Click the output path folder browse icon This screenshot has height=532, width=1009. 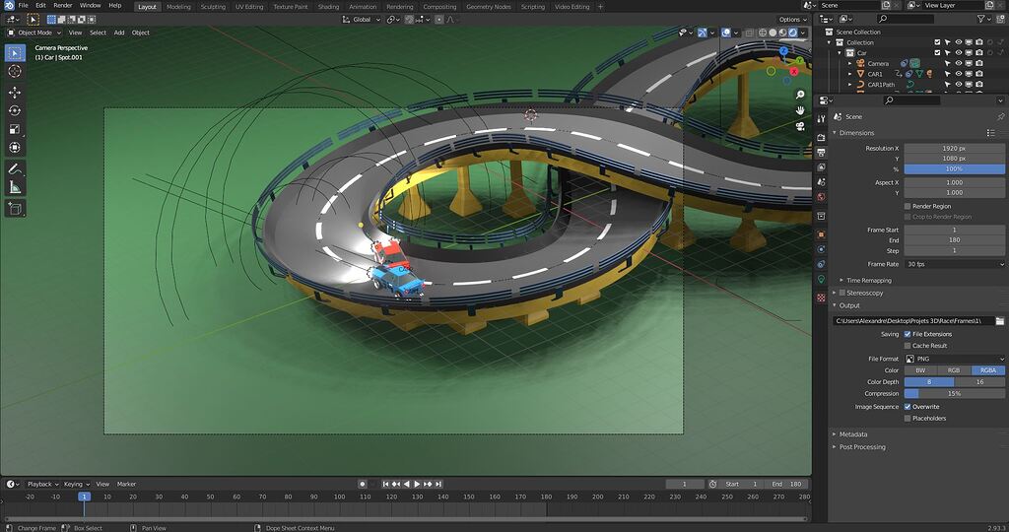coord(999,320)
